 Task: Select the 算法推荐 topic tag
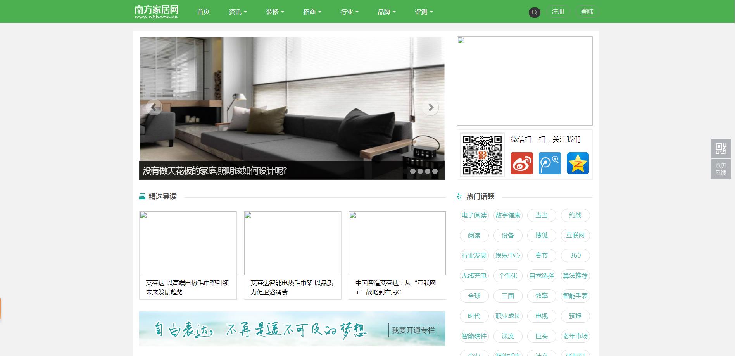(x=575, y=276)
